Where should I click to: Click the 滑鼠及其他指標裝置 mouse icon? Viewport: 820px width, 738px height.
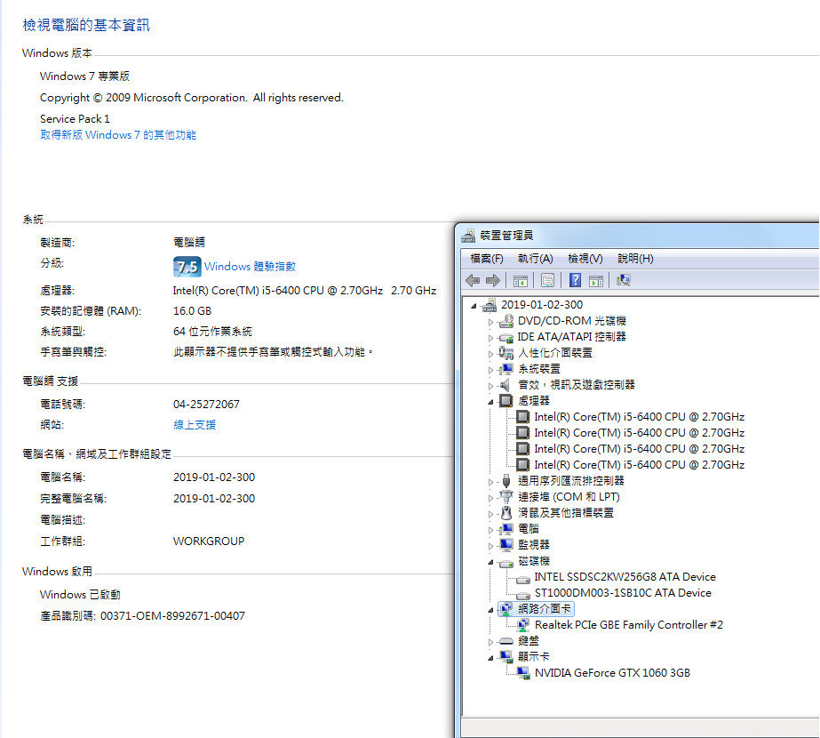click(x=506, y=513)
